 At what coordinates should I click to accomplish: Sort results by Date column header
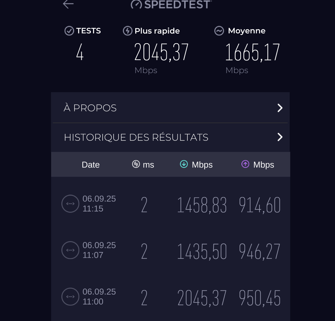(x=91, y=165)
